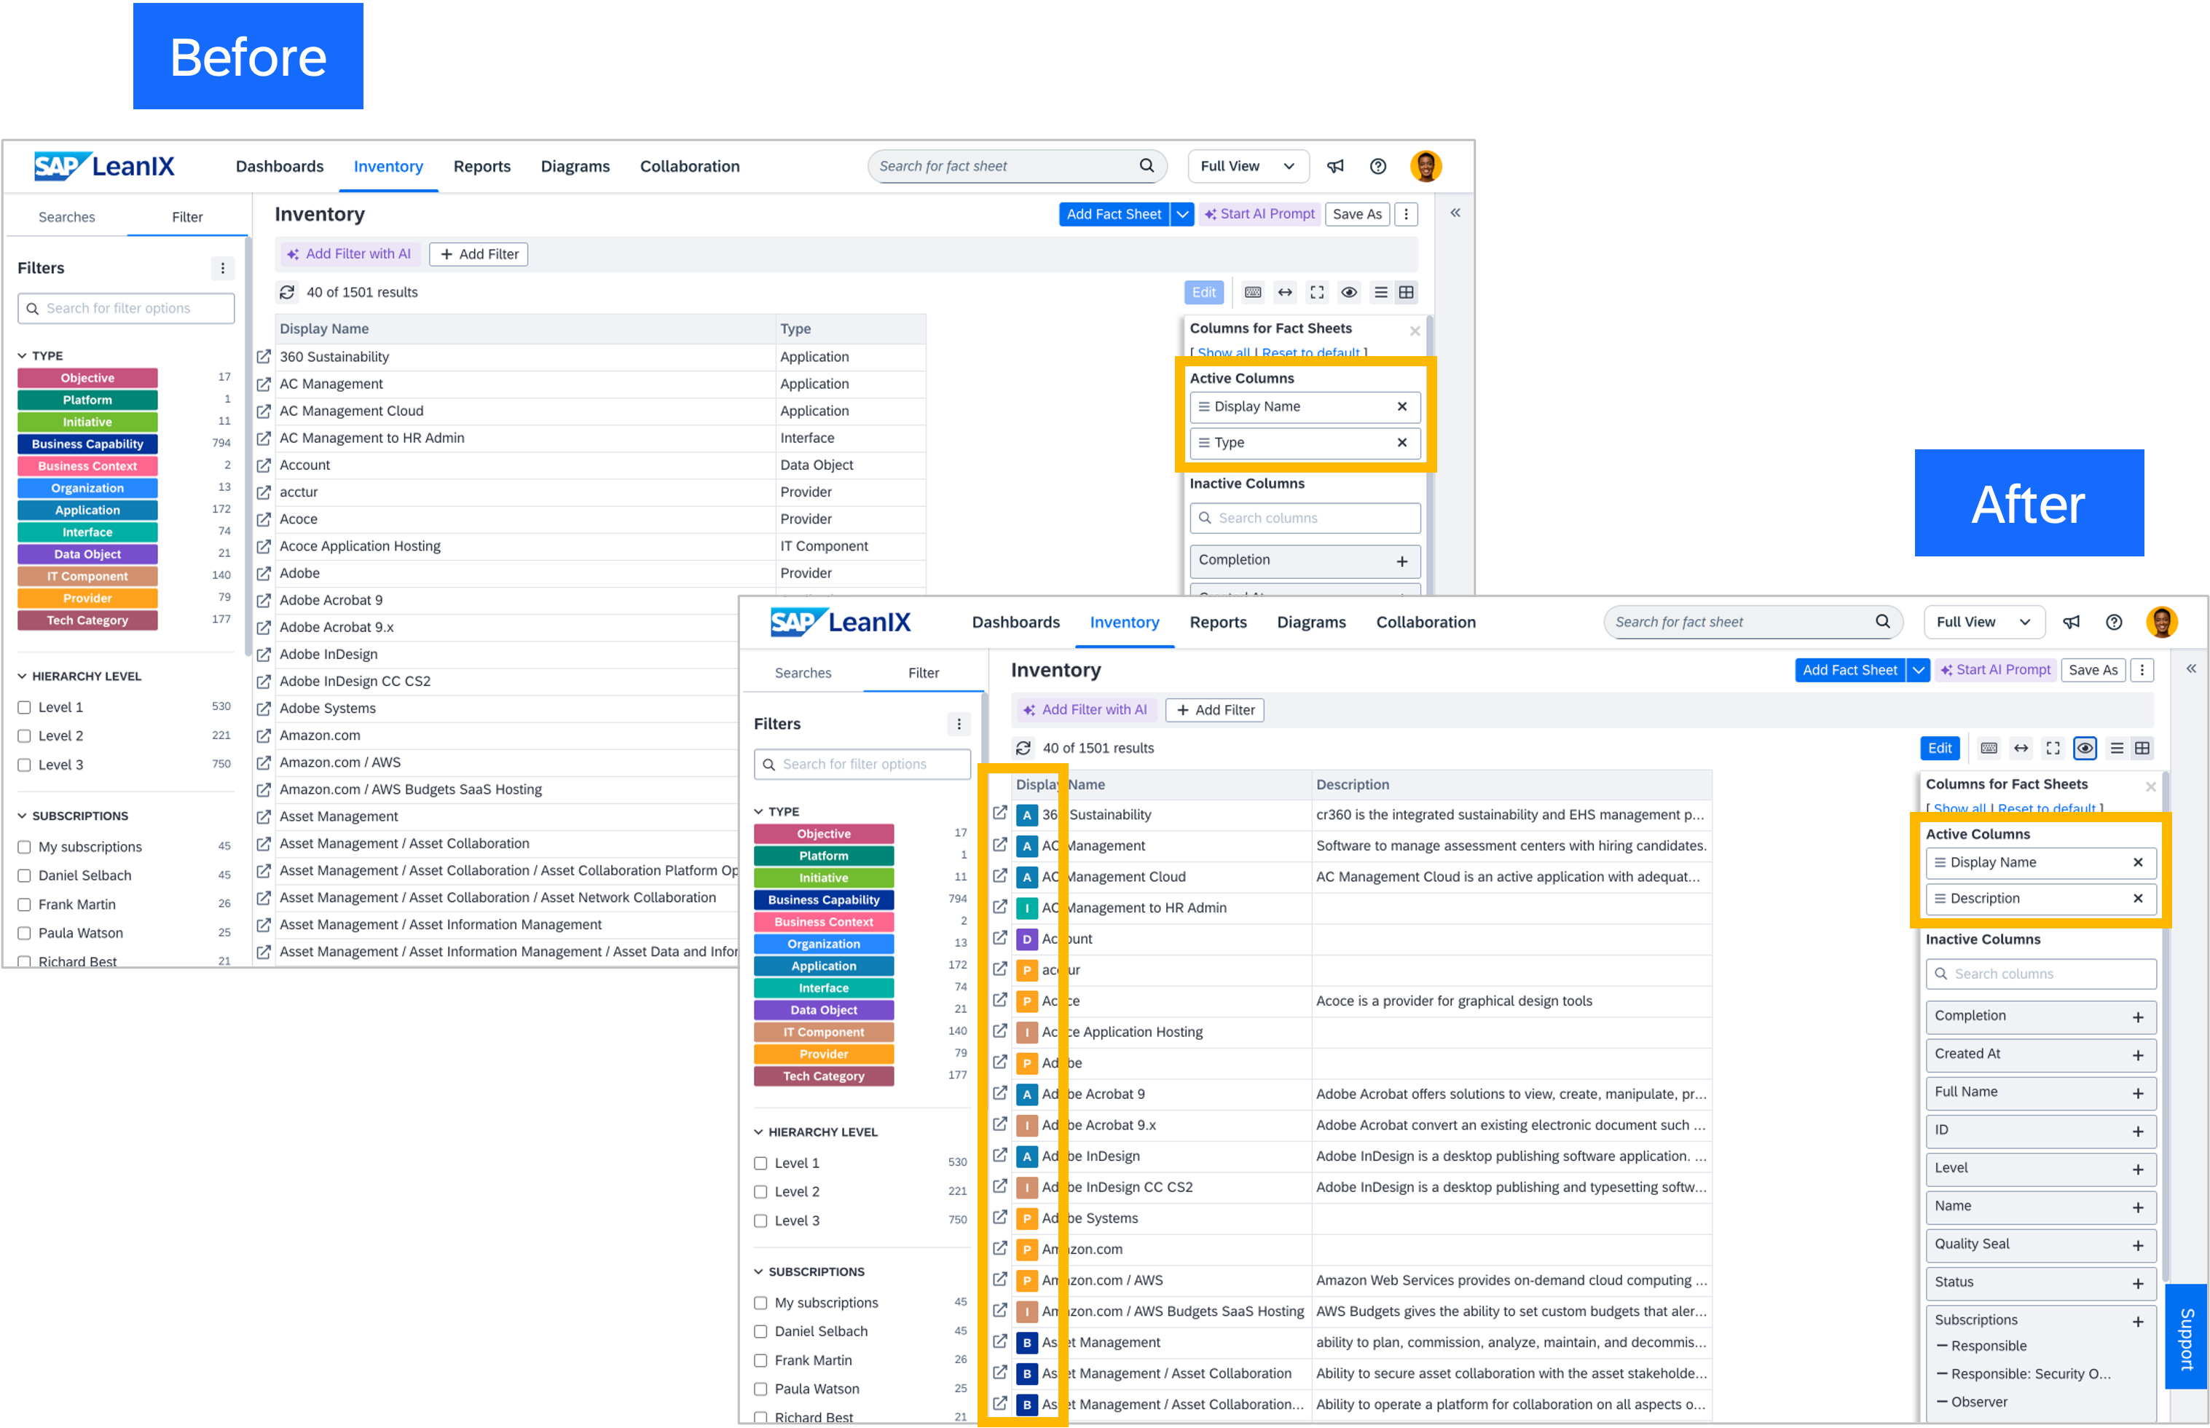Screen dimensions: 2210x1428
Task: Open Add Fact Sheet dropdown arrow, After window
Action: tap(1919, 671)
